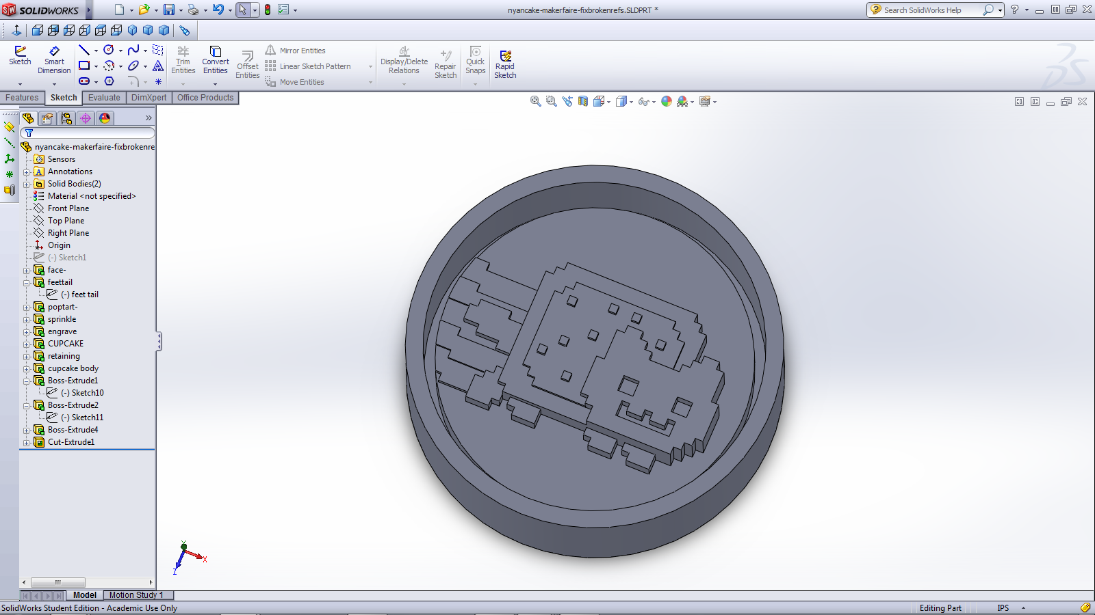Screen dimensions: 1095x615
Task: Switch to the Features tab
Action: (x=22, y=98)
